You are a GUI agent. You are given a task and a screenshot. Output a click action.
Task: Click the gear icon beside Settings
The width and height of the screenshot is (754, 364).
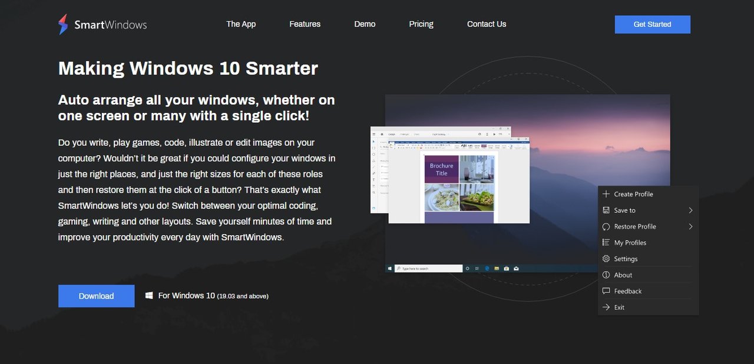(606, 259)
